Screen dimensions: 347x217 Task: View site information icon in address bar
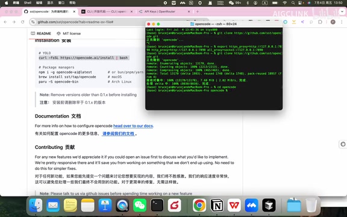[x=33, y=22]
